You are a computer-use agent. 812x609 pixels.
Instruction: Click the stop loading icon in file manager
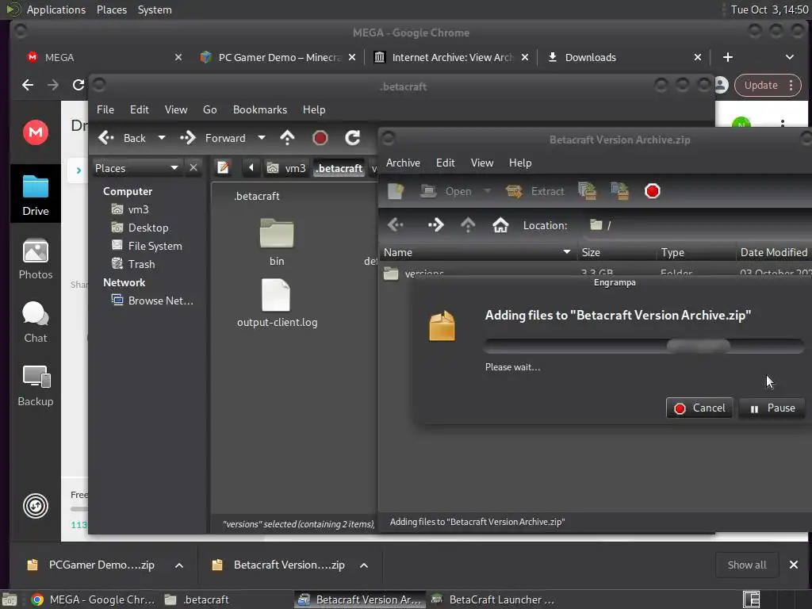point(320,138)
